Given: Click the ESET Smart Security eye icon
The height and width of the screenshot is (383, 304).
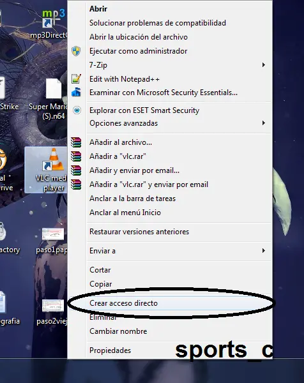Looking at the screenshot, I should [77, 110].
